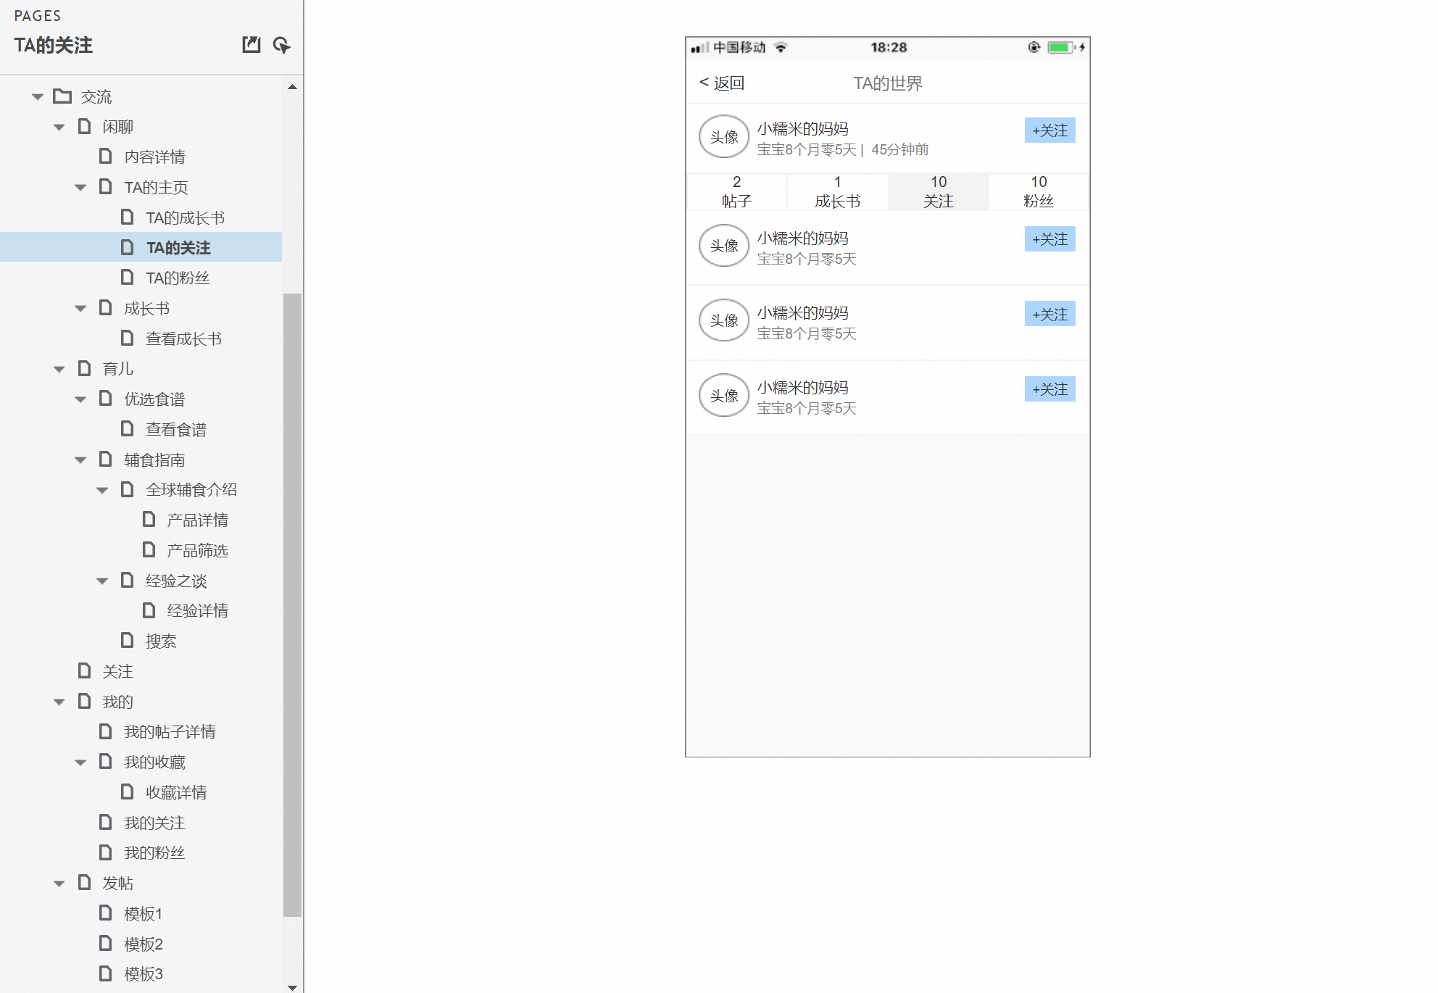Click the page icon next to 模板3
Screen dimensions: 1438x993
coord(106,973)
